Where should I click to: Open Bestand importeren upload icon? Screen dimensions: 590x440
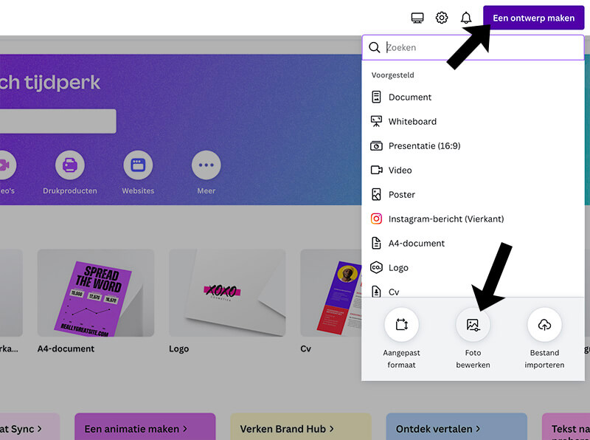pos(544,324)
